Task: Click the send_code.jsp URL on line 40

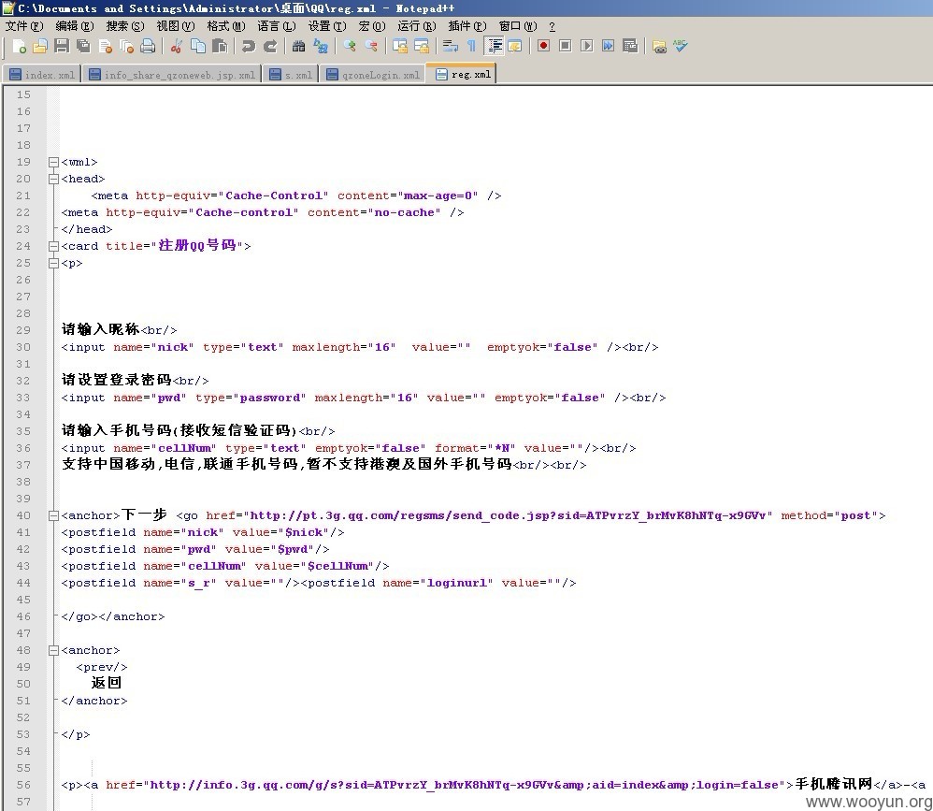Action: point(510,515)
